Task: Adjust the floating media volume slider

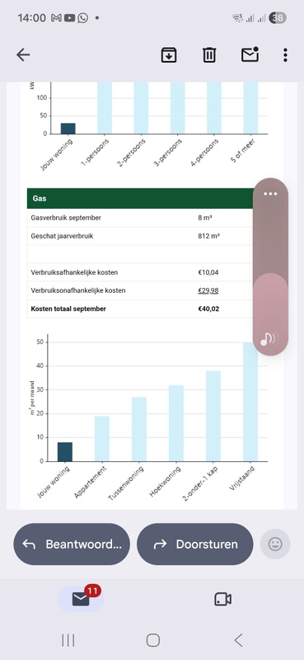Action: (271, 267)
